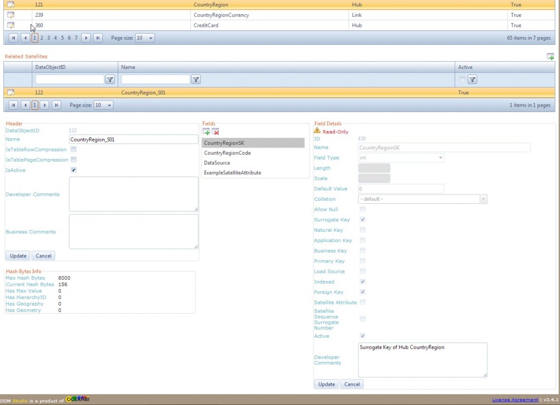Sort satellites grid by Name column header

pos(128,67)
